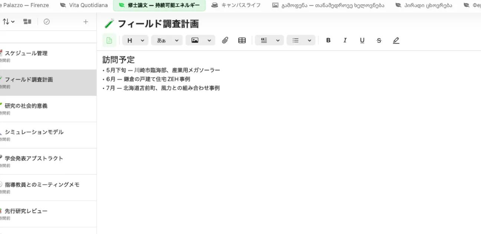Click the 5月下旬 川崎市臨海部 bullet line
This screenshot has height=234, width=481.
(x=161, y=70)
